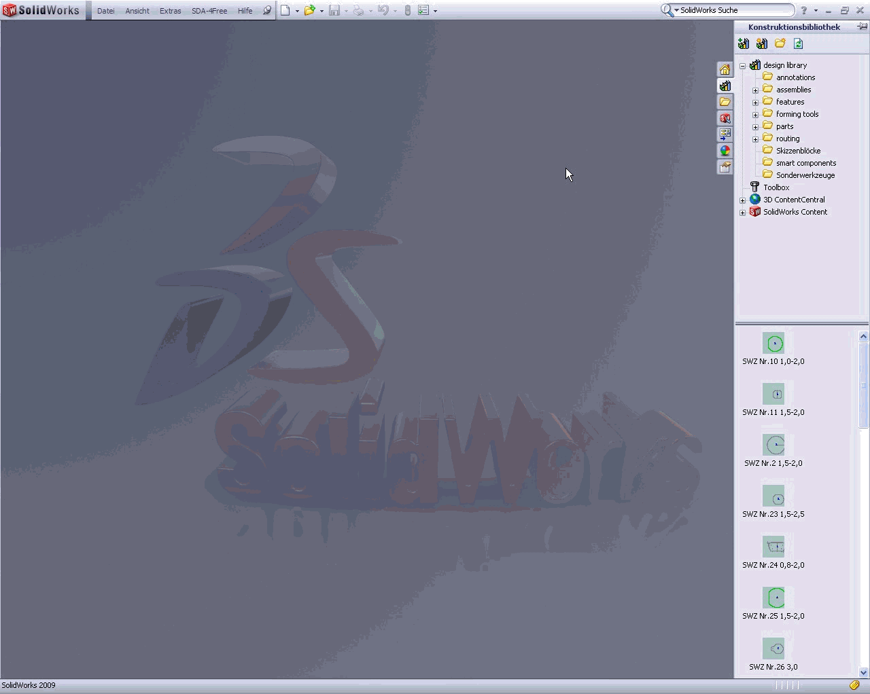870x694 pixels.
Task: Select the Skizzenblöcke folder
Action: tap(798, 151)
